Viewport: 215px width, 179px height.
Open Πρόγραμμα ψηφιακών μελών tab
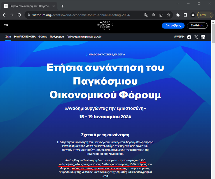tap(84, 37)
